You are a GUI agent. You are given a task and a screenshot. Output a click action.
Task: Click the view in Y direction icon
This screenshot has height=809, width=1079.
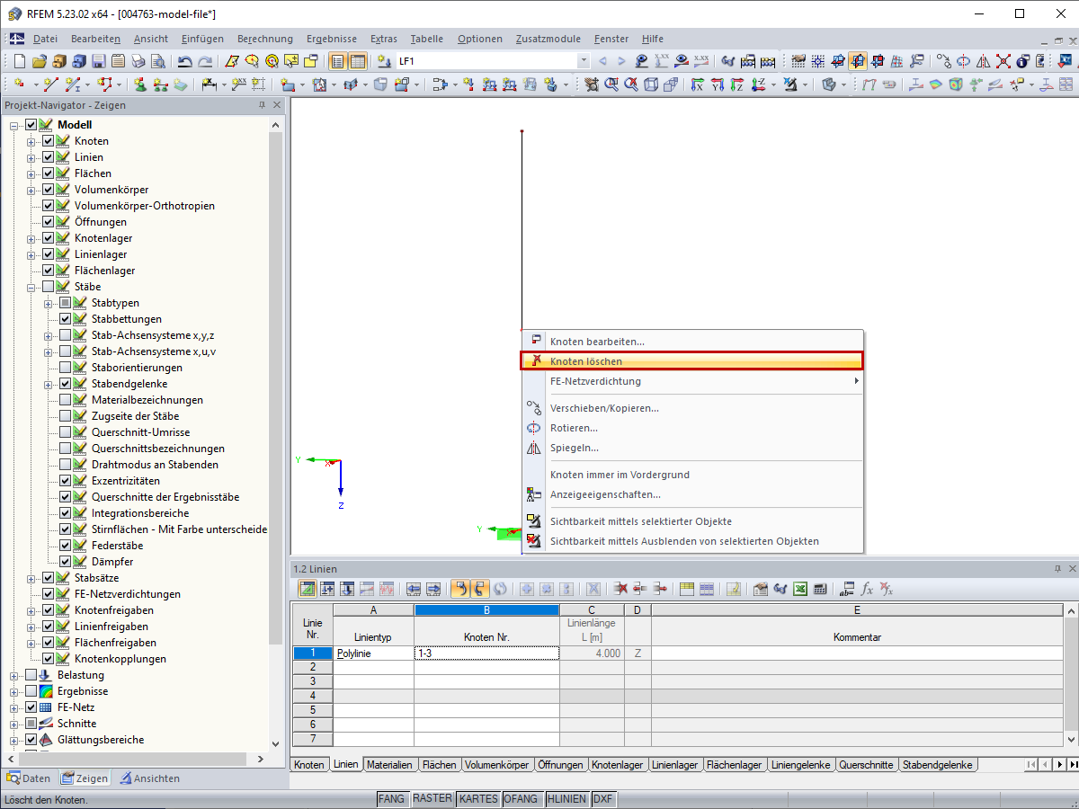[717, 84]
